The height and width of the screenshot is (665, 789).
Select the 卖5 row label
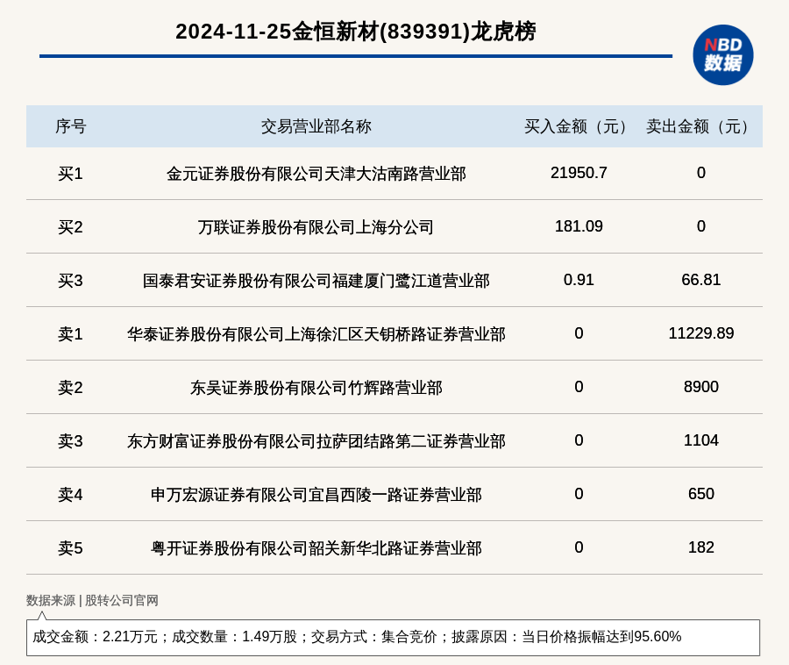click(70, 548)
